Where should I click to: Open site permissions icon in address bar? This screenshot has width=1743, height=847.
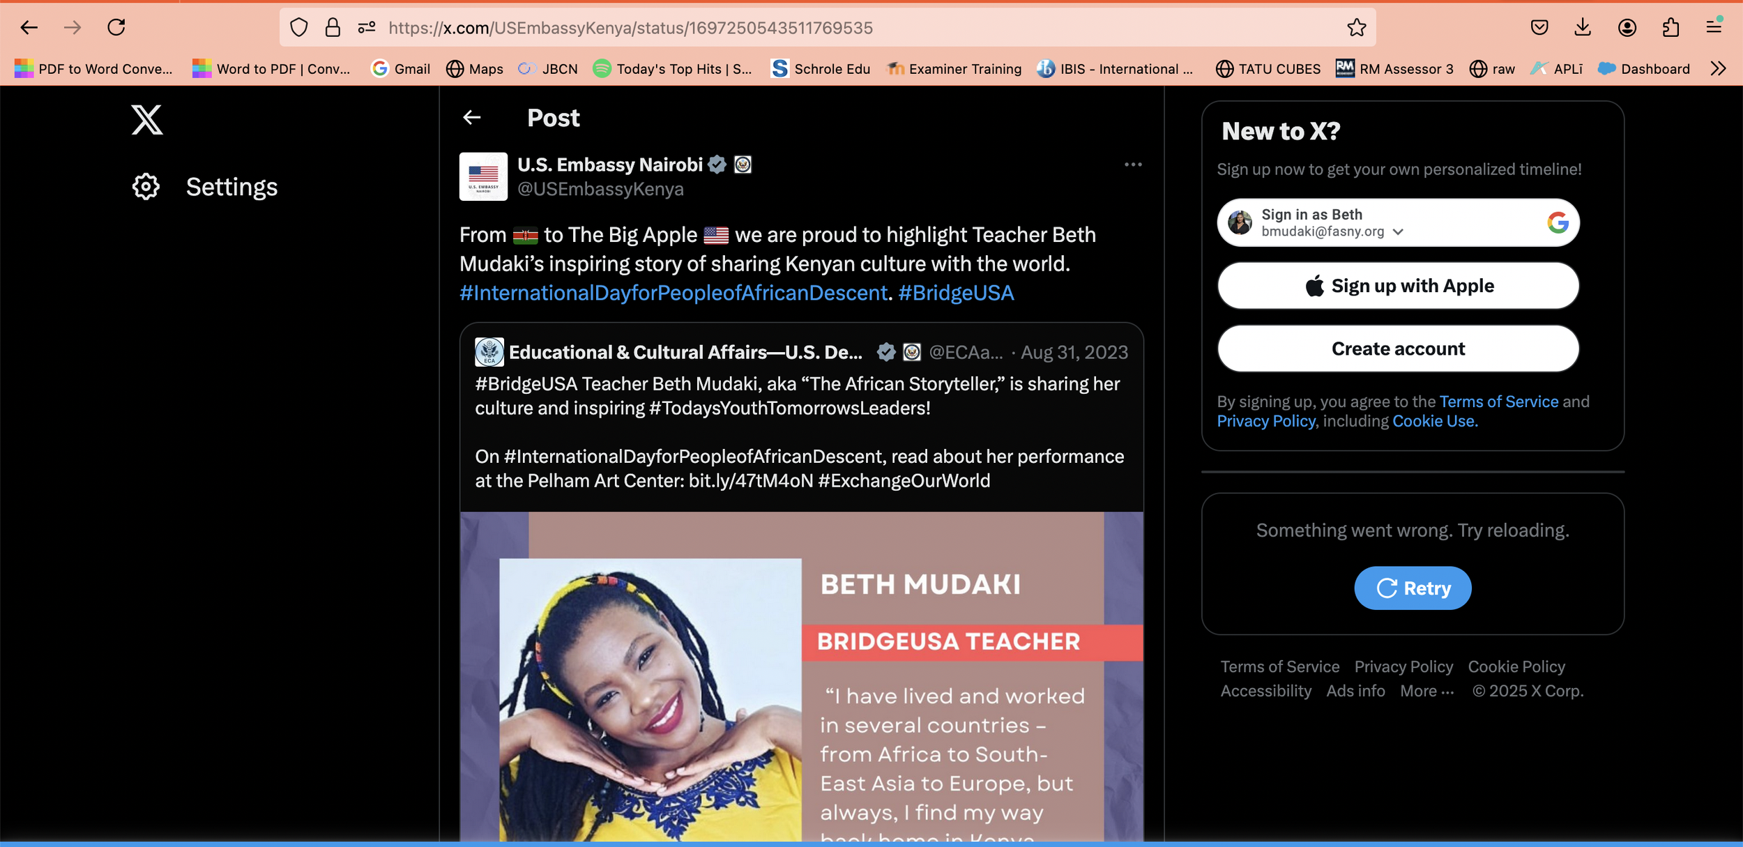point(367,28)
